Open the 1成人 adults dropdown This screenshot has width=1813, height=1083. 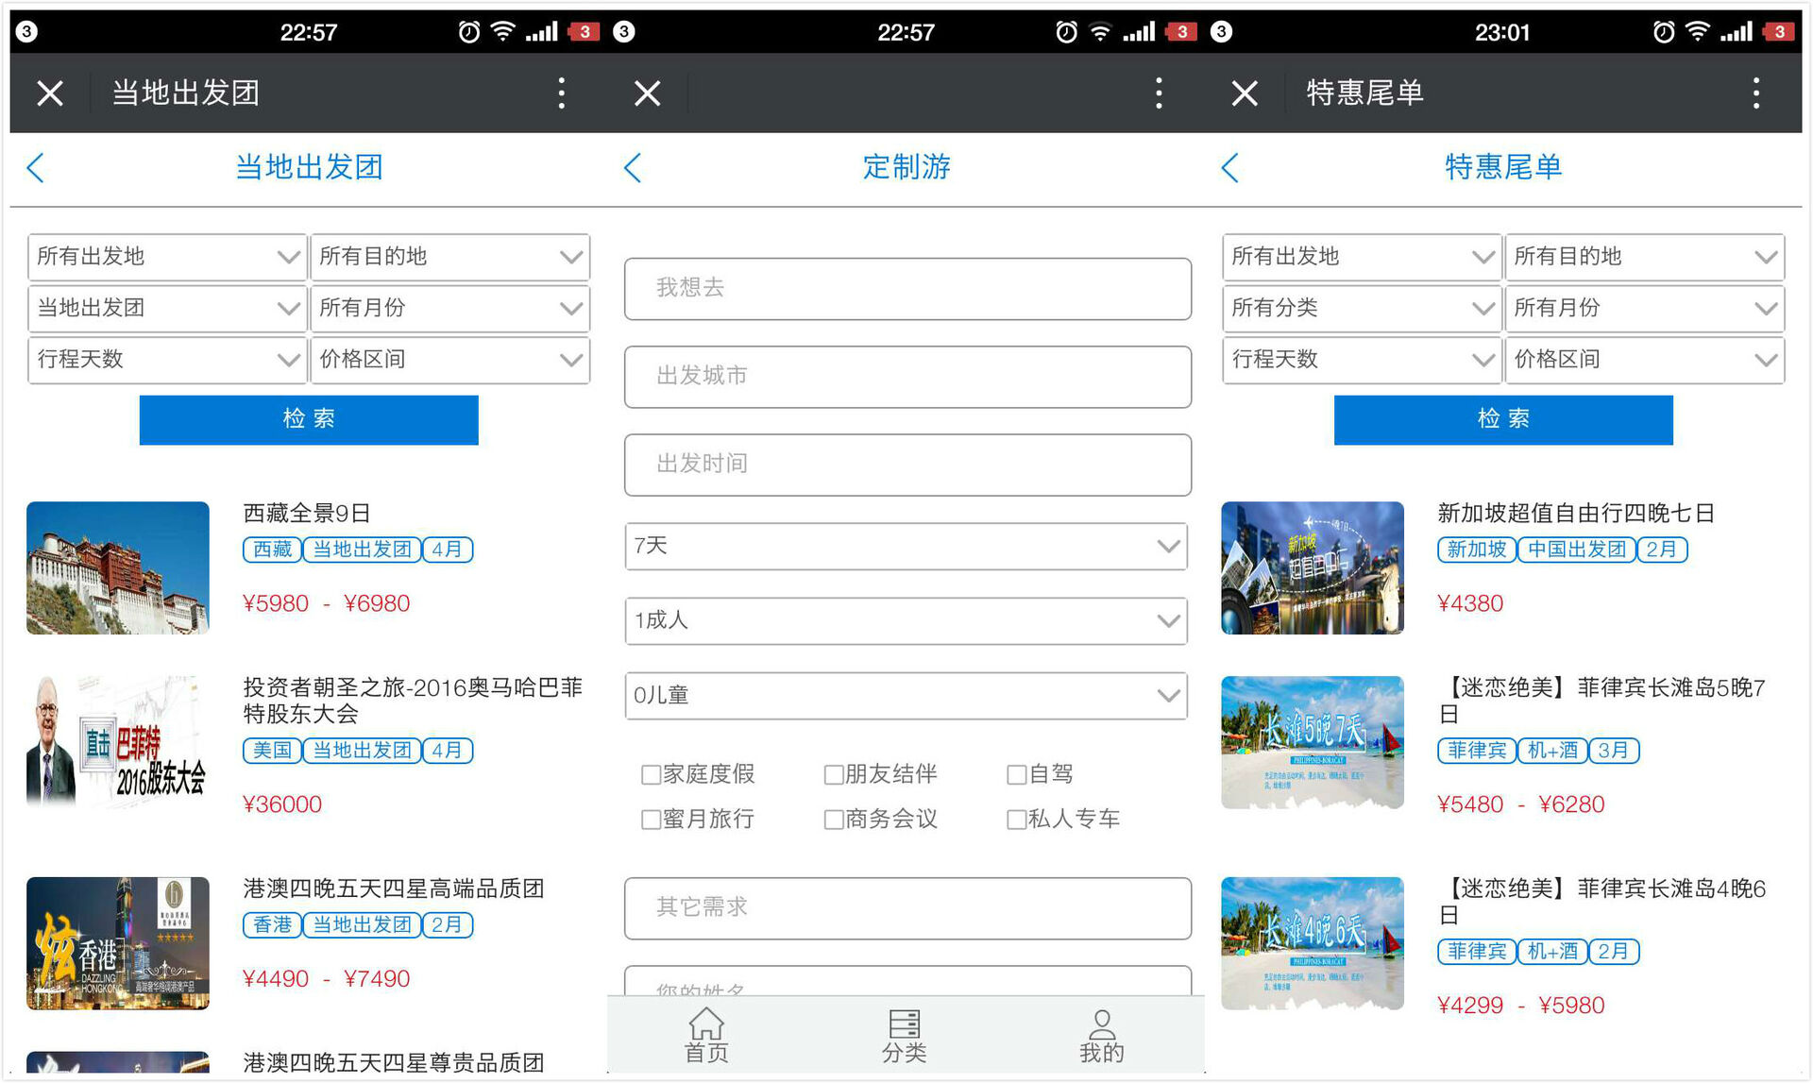(x=906, y=621)
